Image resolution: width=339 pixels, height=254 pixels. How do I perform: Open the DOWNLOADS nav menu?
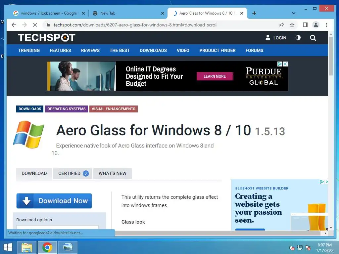point(153,50)
